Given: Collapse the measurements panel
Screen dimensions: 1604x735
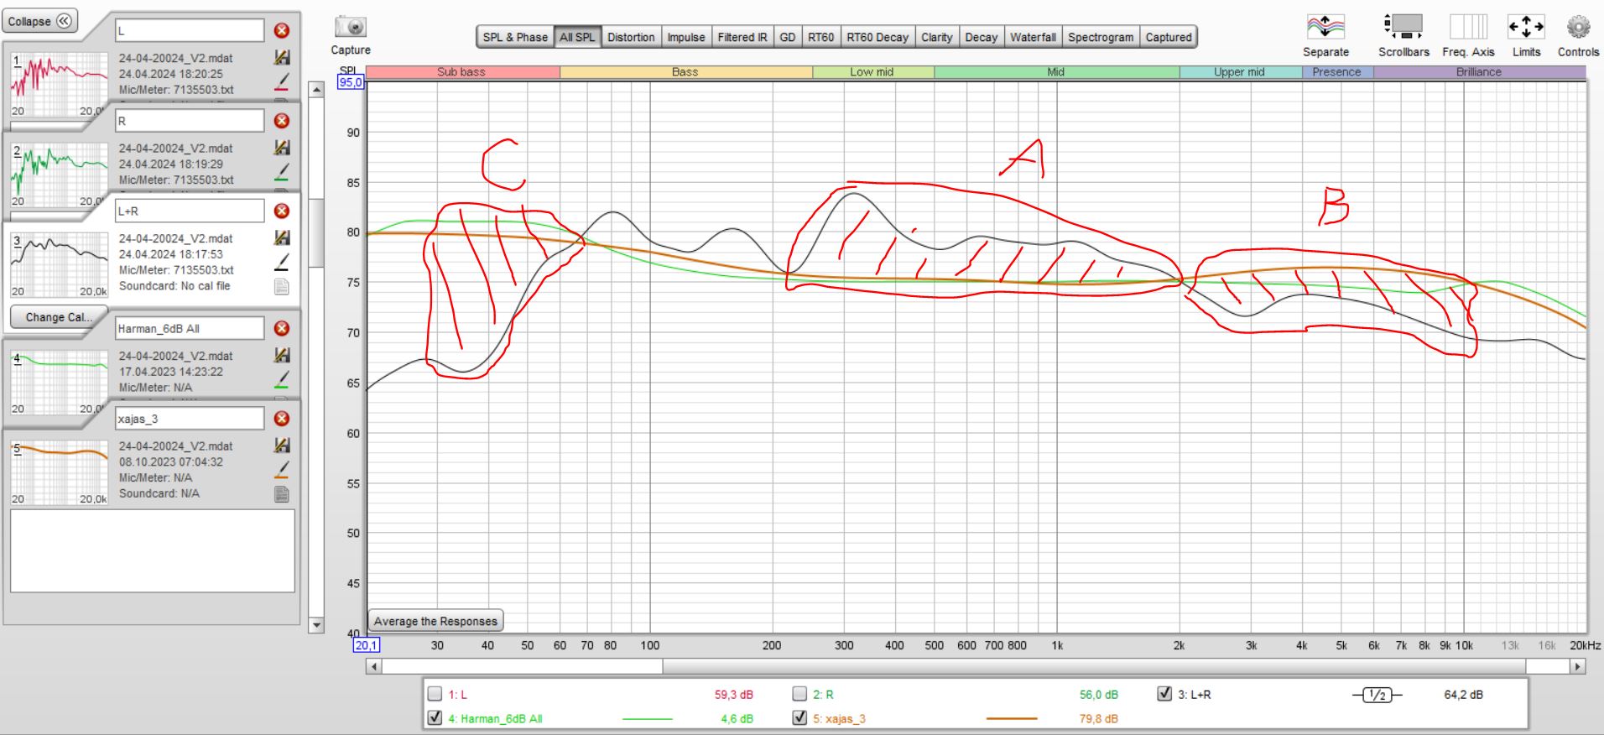Looking at the screenshot, I should (x=40, y=21).
